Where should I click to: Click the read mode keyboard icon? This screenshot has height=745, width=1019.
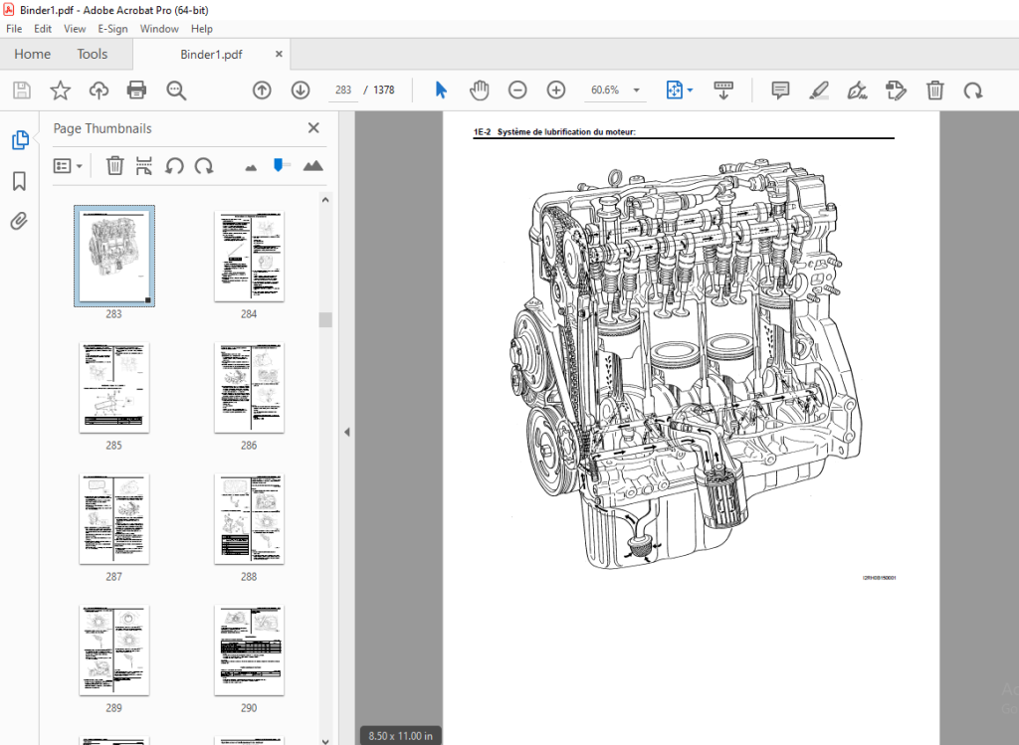coord(723,91)
